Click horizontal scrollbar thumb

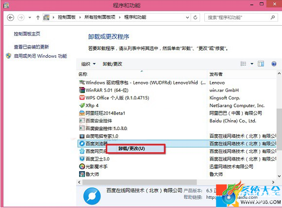click(x=140, y=182)
